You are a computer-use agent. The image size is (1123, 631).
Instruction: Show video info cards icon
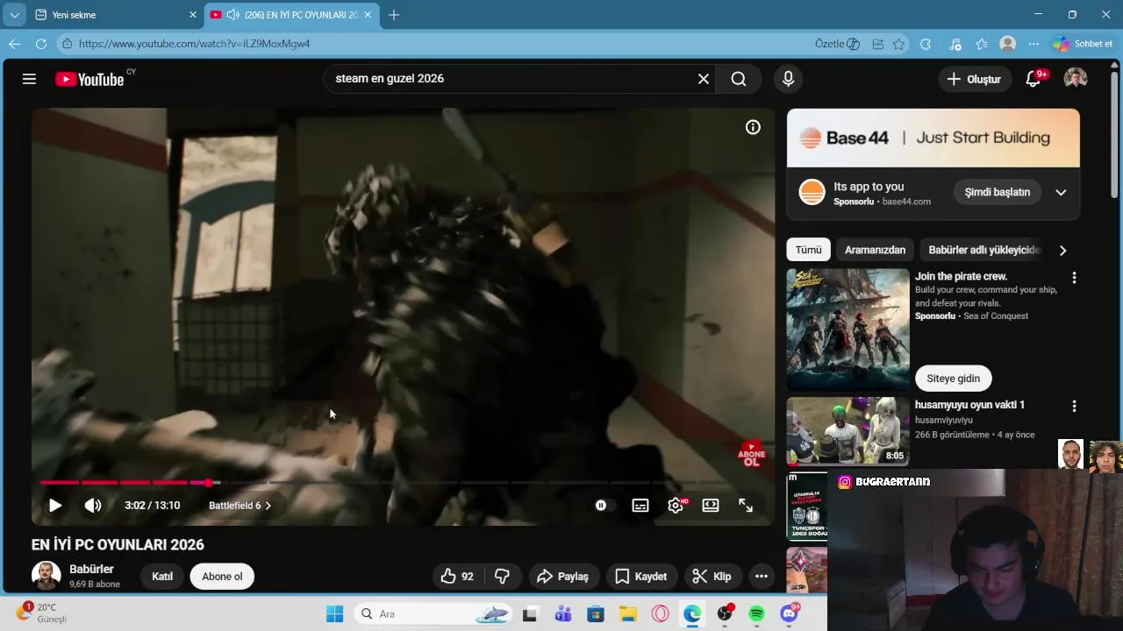pos(753,127)
